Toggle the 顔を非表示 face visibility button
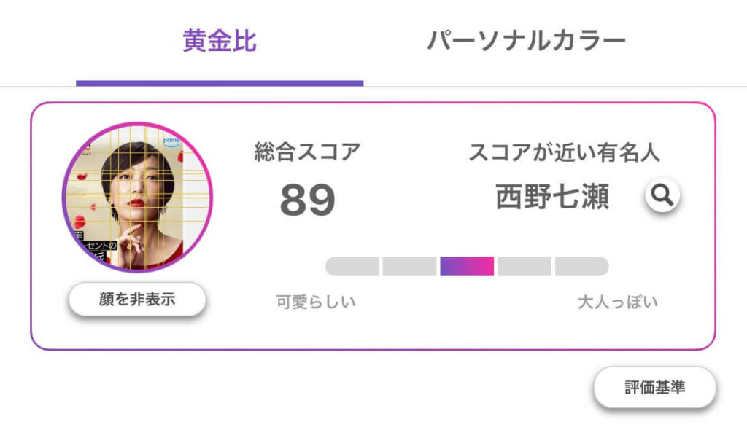This screenshot has width=747, height=430. (x=137, y=300)
